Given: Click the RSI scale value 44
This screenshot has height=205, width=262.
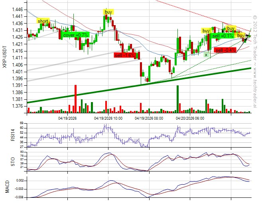Looking at the screenshot, I should (22, 138).
